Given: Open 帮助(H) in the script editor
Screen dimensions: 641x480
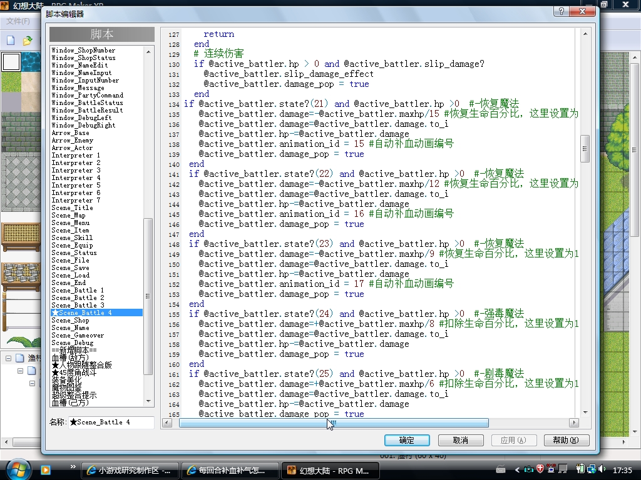Looking at the screenshot, I should [567, 441].
